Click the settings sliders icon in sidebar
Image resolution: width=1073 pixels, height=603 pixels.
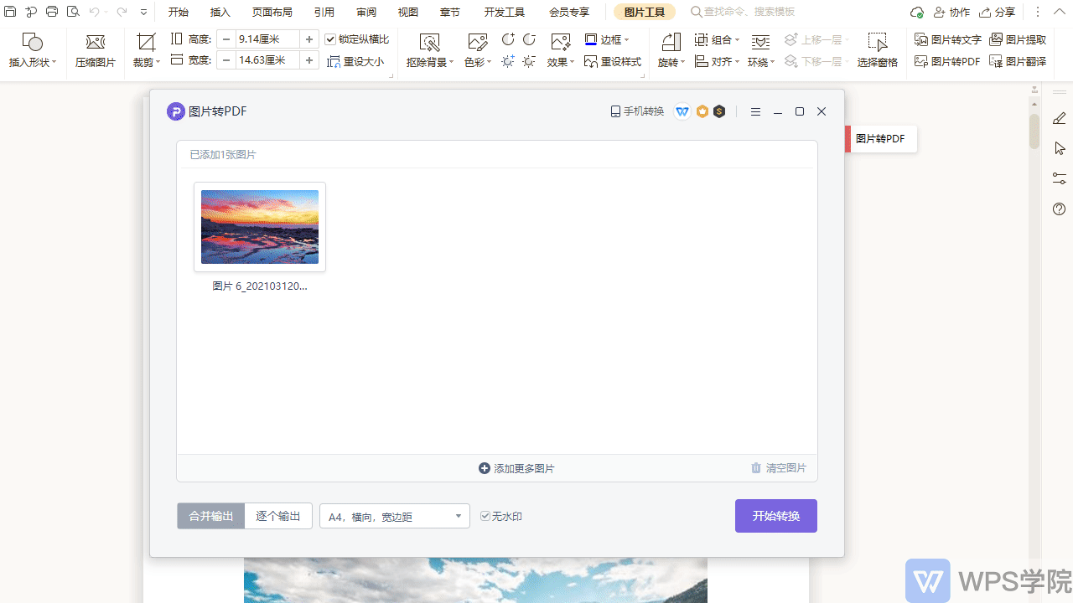[x=1060, y=178]
